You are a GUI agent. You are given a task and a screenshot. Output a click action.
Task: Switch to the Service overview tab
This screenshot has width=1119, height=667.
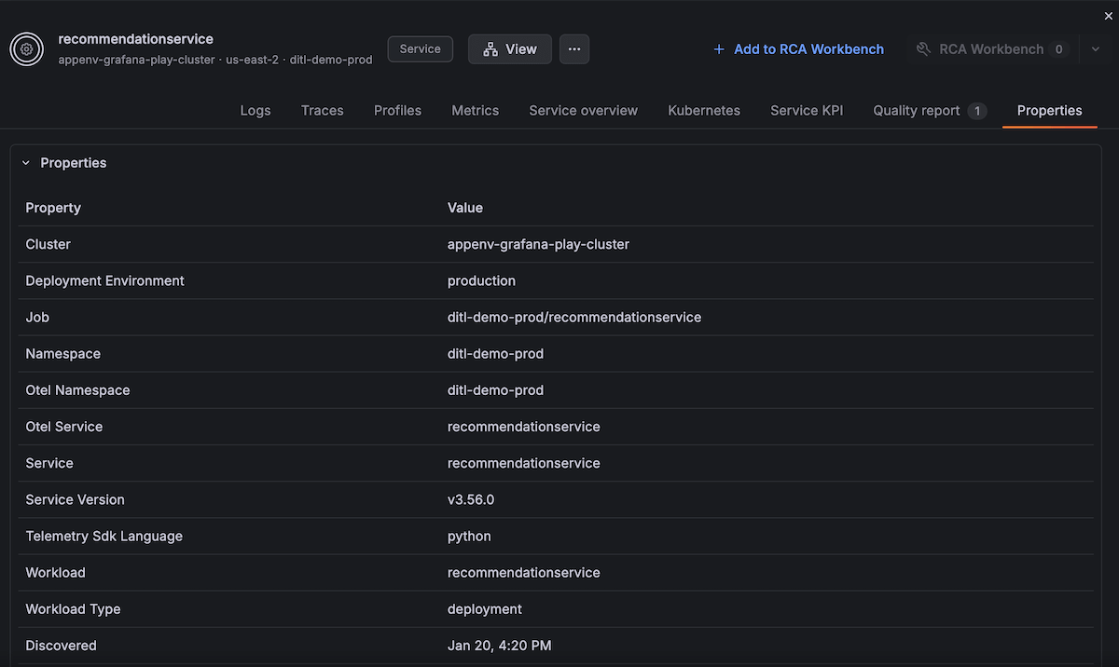(583, 110)
